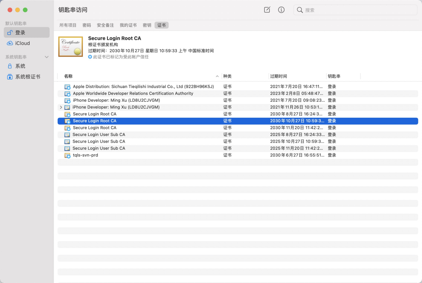Click the green fullscreen window button
This screenshot has height=283, width=422.
[25, 10]
